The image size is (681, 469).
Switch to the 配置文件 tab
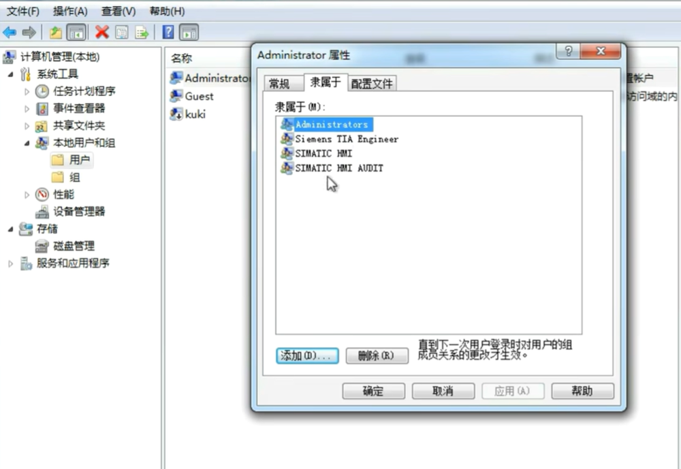coord(371,83)
